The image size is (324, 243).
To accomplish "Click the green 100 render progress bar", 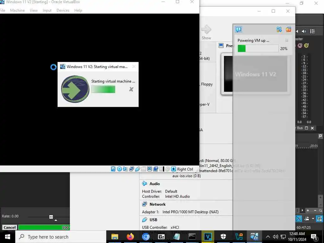I will pyautogui.click(x=44, y=227).
